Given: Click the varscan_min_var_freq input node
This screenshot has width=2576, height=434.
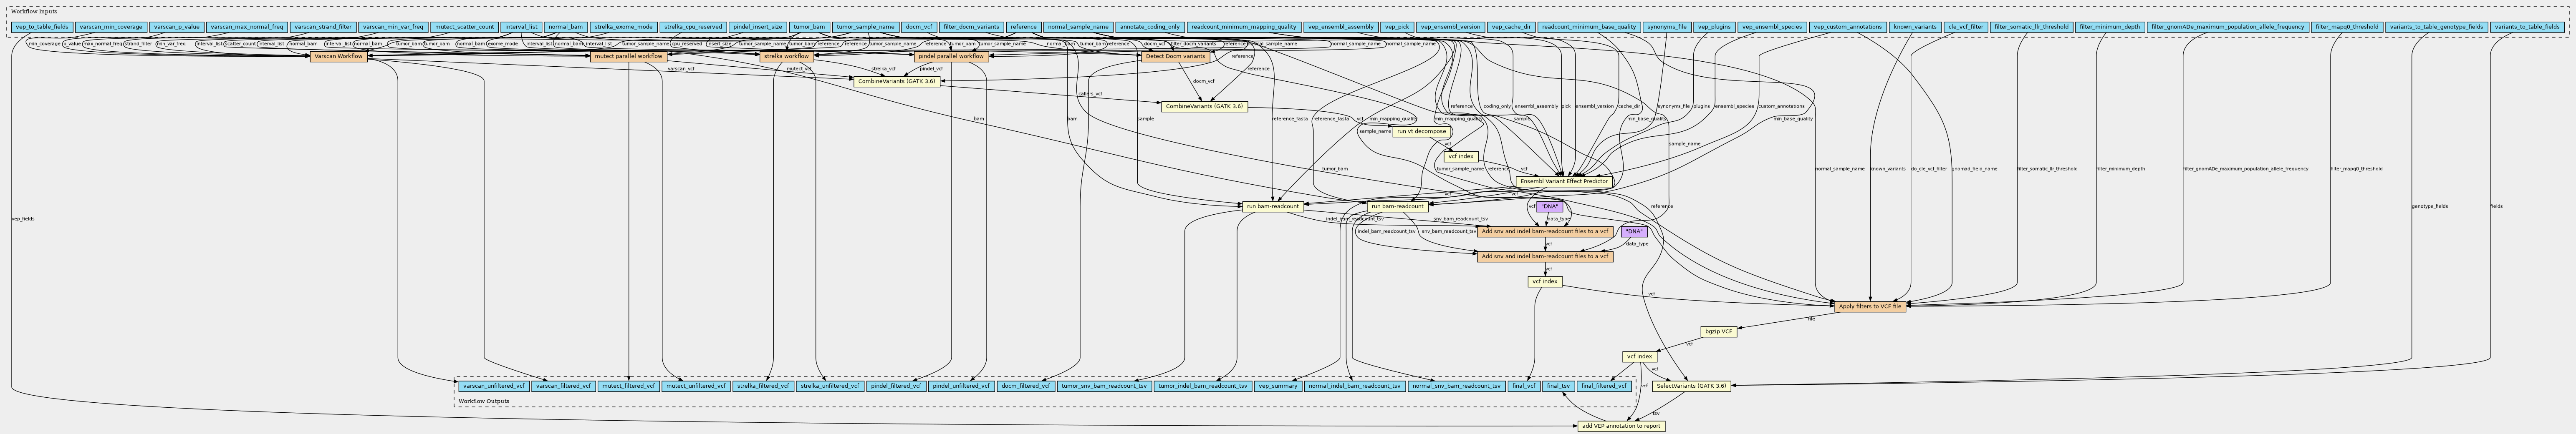Looking at the screenshot, I should click(x=393, y=27).
